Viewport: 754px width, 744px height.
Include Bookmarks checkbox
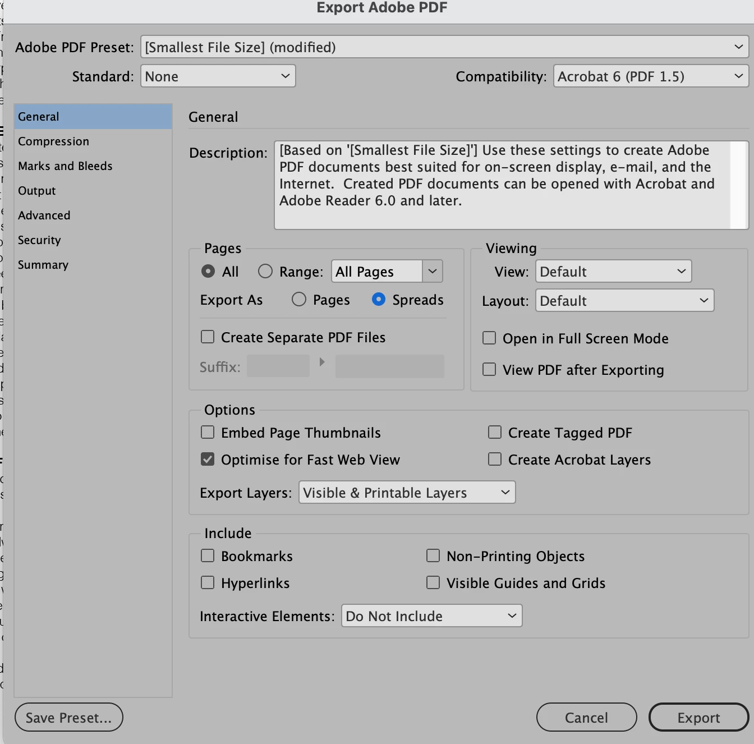(x=208, y=555)
